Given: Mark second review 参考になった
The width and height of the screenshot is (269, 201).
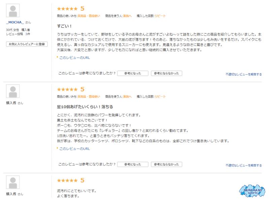Looking at the screenshot, I should [x=132, y=164].
